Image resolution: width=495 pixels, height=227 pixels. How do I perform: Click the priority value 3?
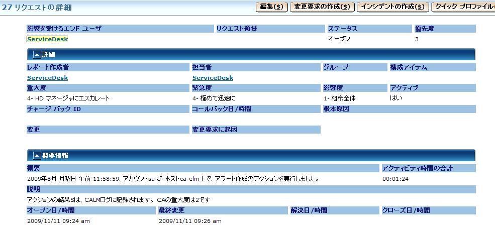point(417,40)
